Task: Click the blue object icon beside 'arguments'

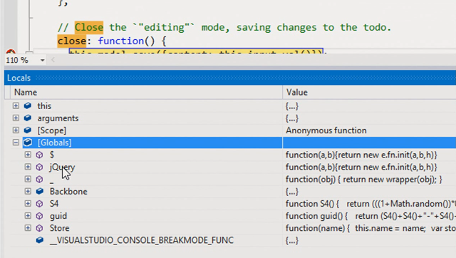Action: [x=28, y=118]
